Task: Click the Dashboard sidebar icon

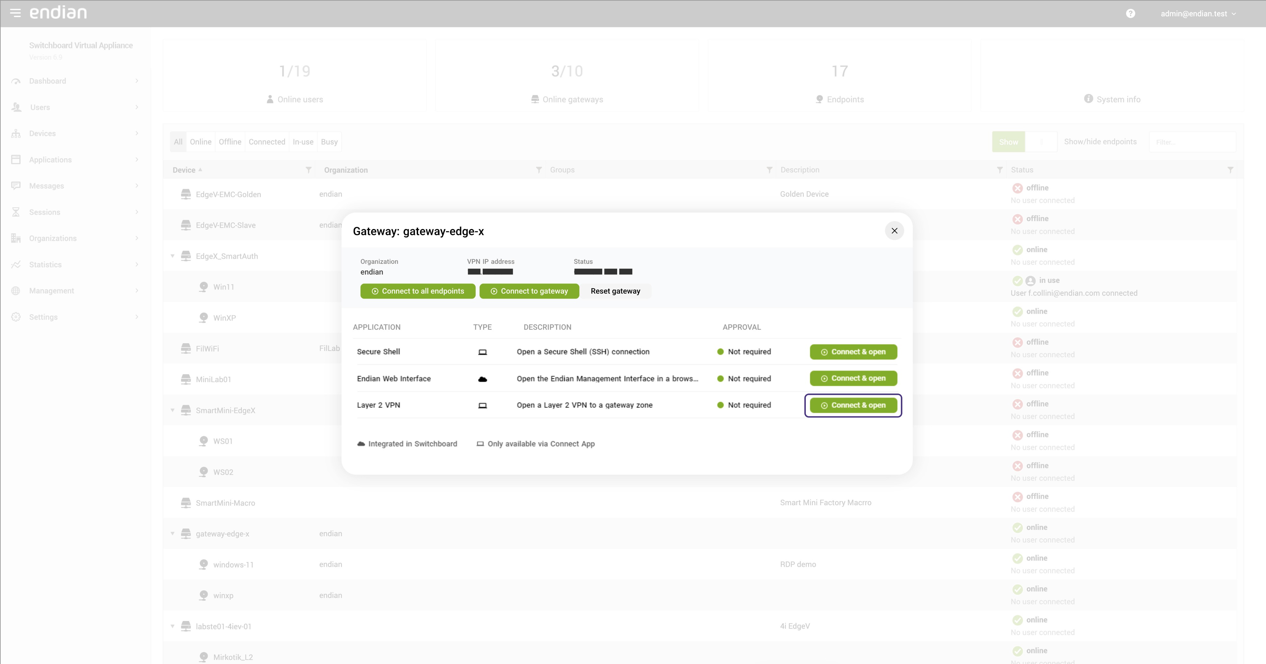Action: [x=16, y=81]
